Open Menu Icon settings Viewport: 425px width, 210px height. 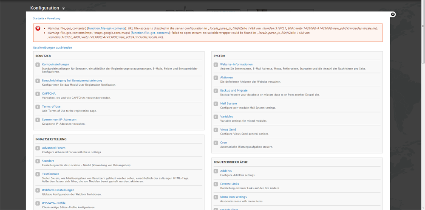(233, 197)
